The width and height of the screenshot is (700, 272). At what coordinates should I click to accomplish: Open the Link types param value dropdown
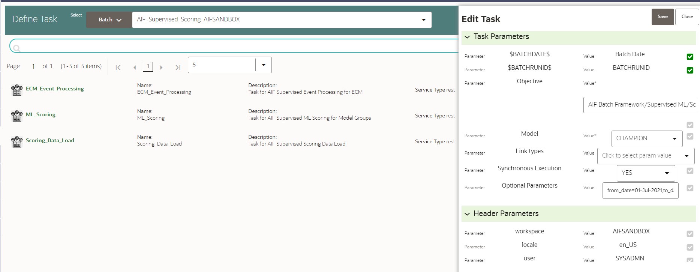[646, 156]
